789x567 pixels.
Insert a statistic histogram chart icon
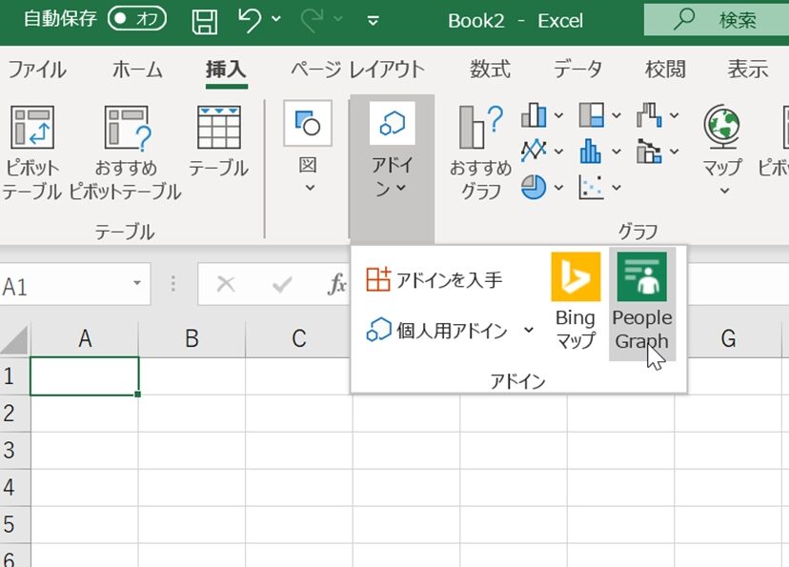591,151
